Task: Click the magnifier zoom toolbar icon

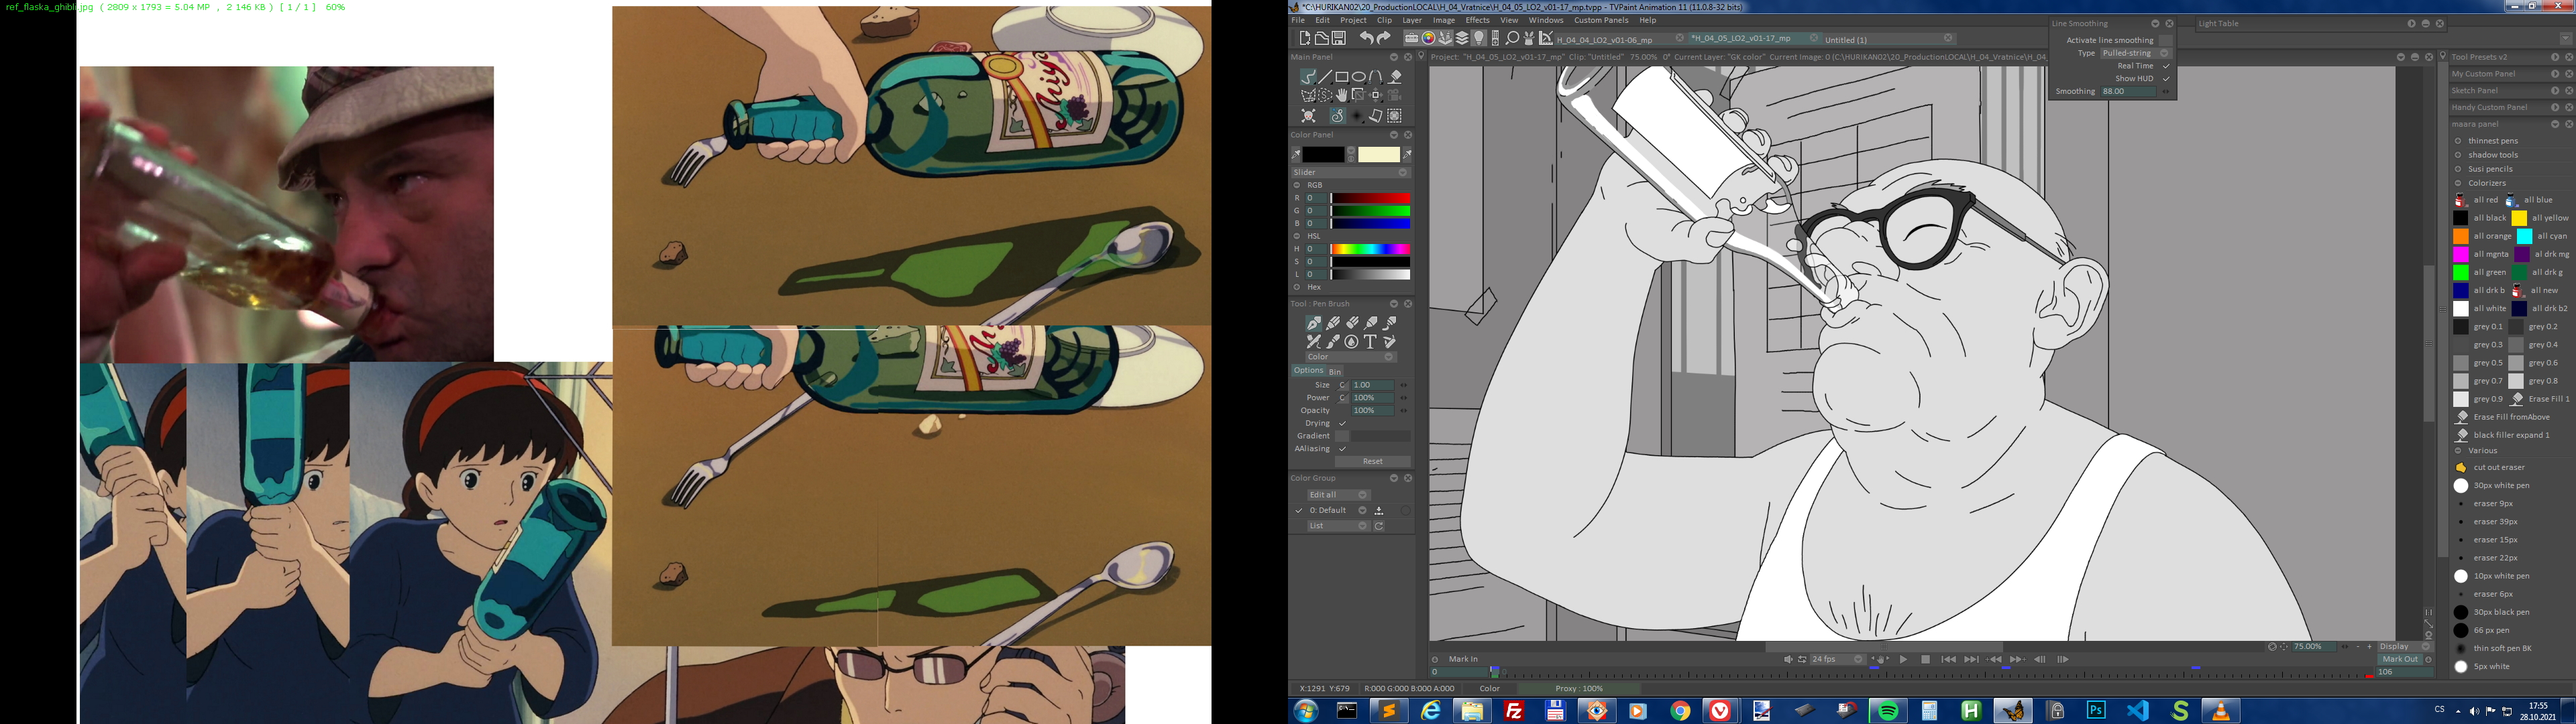Action: [x=1512, y=38]
